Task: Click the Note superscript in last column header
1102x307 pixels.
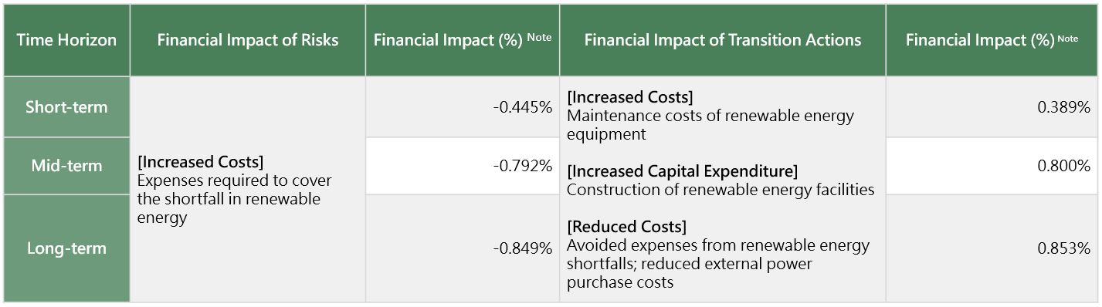Action: click(1068, 38)
